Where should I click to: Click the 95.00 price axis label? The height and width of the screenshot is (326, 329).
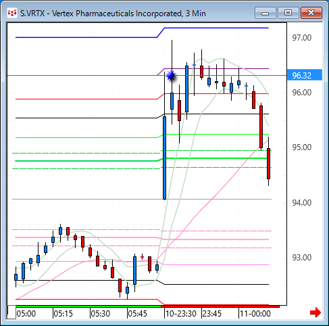(302, 147)
